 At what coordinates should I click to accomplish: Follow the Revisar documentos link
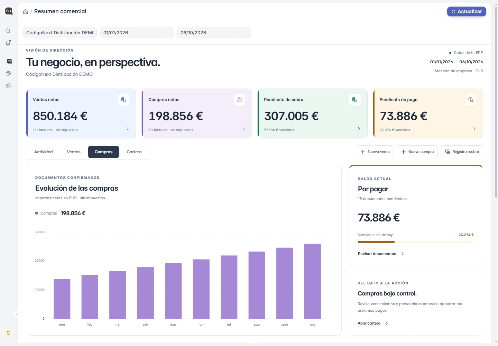[x=381, y=254]
